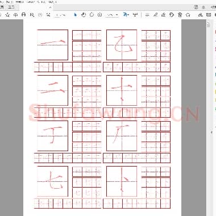Click the upward caret beside the tabs

coord(50,7)
